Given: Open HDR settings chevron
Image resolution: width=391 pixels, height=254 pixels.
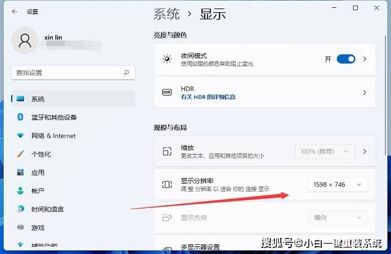Looking at the screenshot, I should 364,92.
